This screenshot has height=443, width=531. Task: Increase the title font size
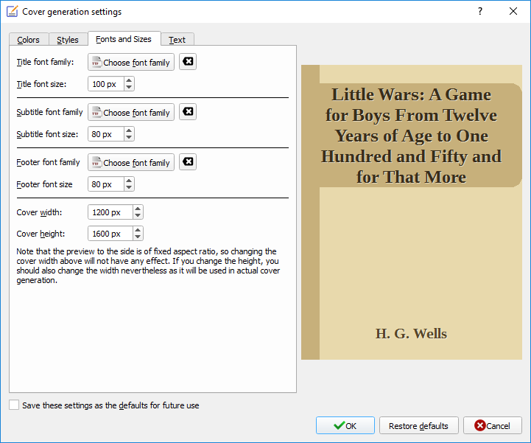tap(129, 80)
